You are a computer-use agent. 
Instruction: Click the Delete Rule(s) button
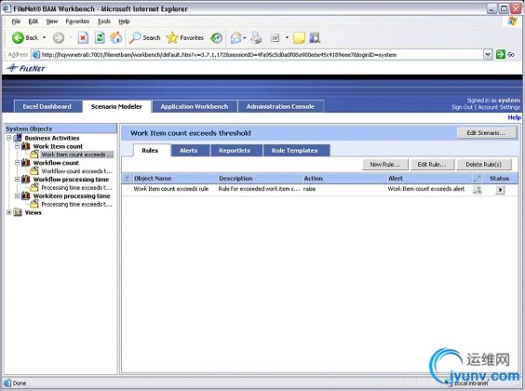point(484,165)
